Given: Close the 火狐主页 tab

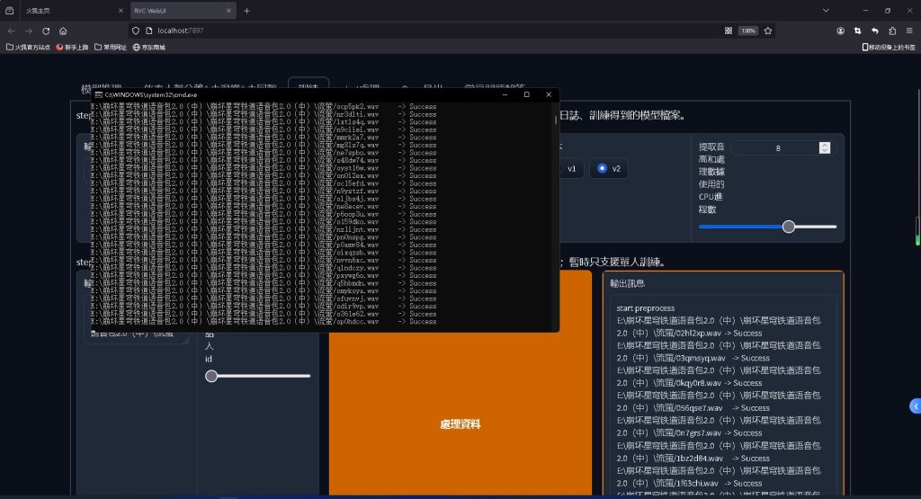Looking at the screenshot, I should click(x=121, y=11).
